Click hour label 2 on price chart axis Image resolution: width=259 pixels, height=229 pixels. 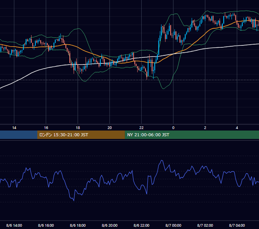point(205,128)
